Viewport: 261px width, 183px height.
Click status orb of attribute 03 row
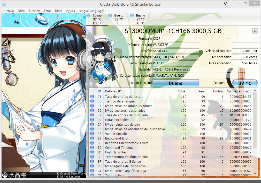(x=92, y=101)
